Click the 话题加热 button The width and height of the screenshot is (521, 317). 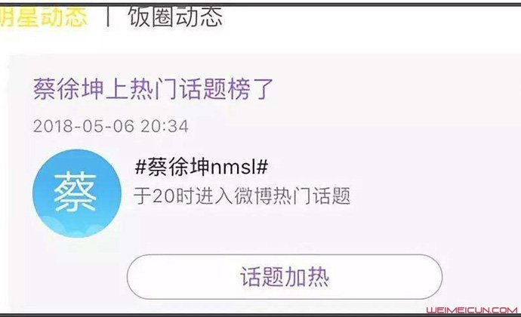(x=285, y=277)
